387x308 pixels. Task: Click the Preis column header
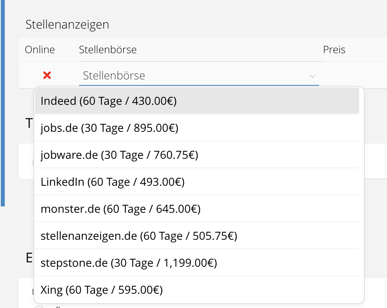[x=334, y=50]
